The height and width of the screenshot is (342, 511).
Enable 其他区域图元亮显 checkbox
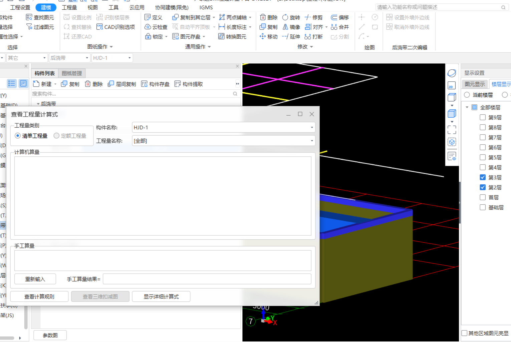click(x=464, y=333)
